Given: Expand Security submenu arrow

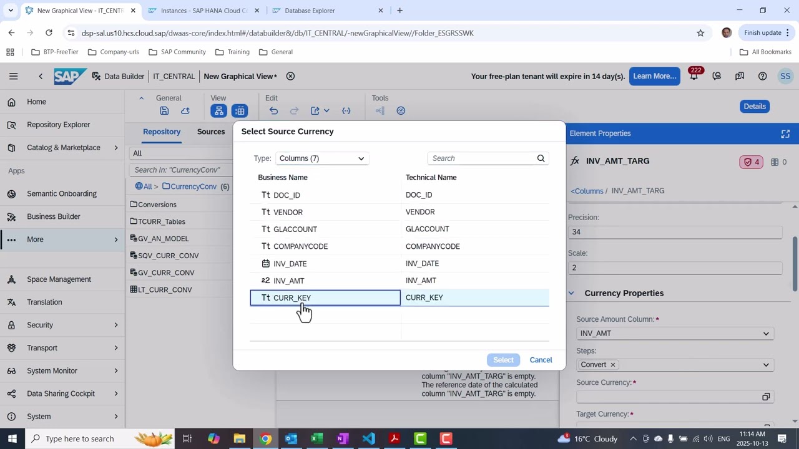Looking at the screenshot, I should coord(115,325).
